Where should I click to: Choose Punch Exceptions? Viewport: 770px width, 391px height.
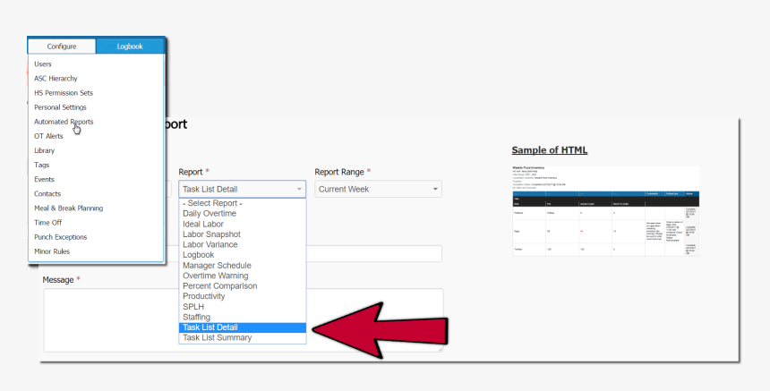pos(60,237)
